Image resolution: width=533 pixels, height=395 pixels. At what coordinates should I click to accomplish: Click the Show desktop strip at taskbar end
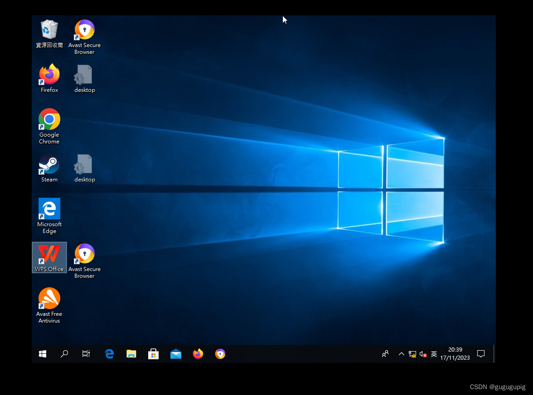click(x=494, y=354)
